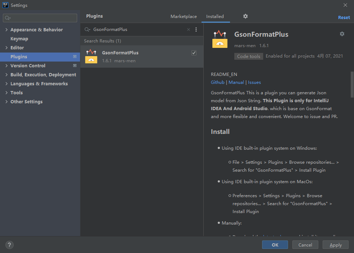Switch to the Marketplace tab
Viewport: 354px width, 253px height.
[183, 17]
